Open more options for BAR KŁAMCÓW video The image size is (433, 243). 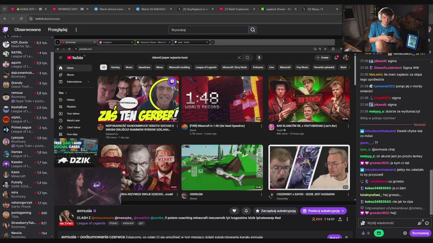[348, 126]
